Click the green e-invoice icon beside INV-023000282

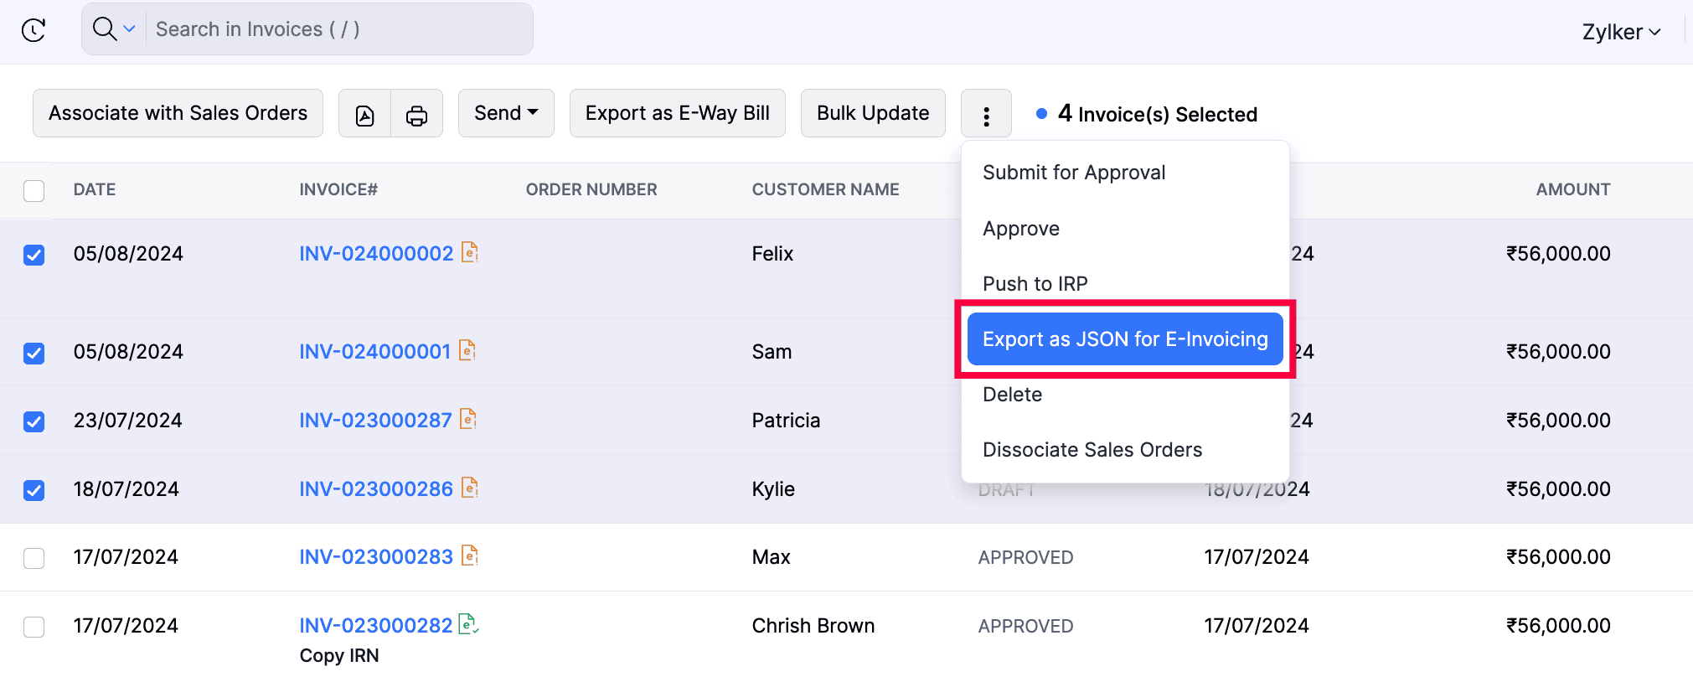coord(469,624)
